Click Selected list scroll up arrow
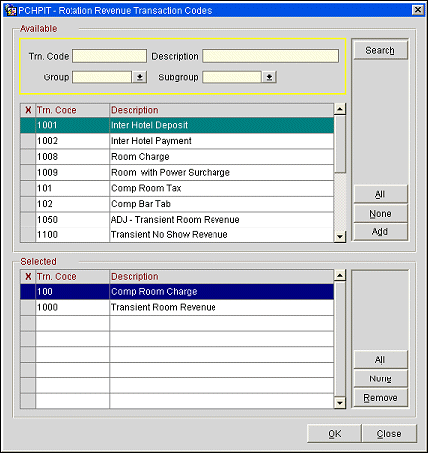Viewport: 428px width, 453px height. click(x=340, y=275)
